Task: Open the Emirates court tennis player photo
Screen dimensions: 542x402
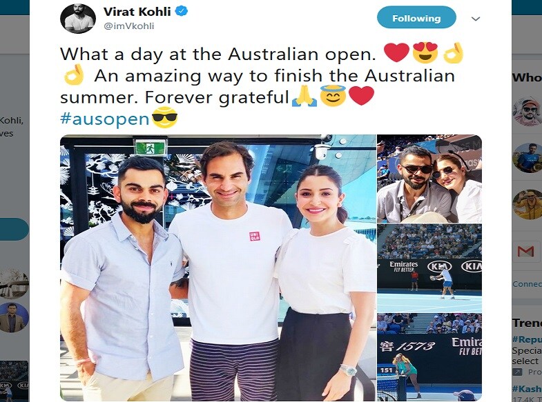Action: 429,268
